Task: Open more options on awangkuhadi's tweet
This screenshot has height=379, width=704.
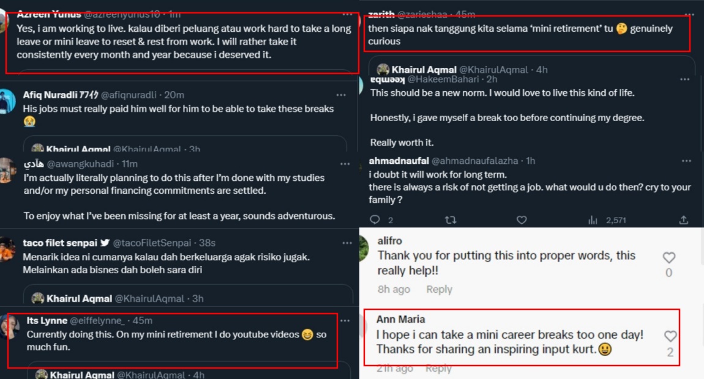Action: [341, 164]
